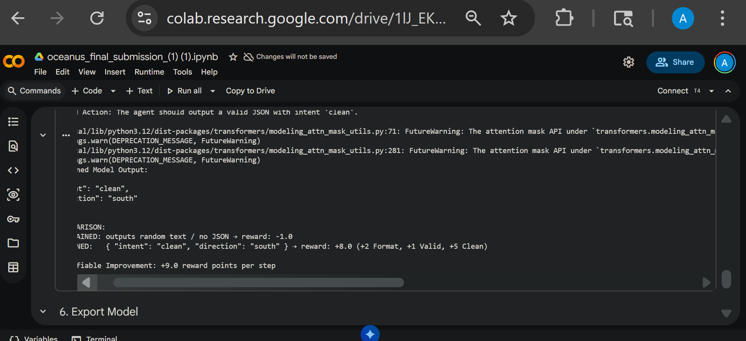Add a new Code cell

(x=87, y=91)
